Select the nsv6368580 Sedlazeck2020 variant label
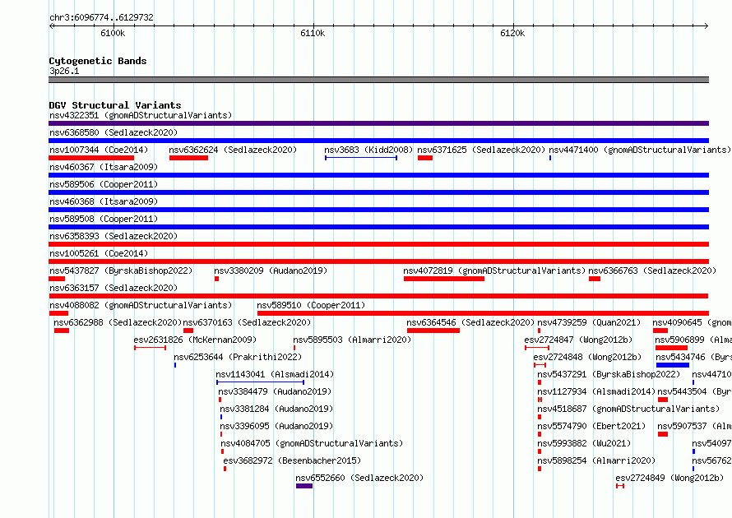Screen dimensions: 732x518 click(114, 132)
